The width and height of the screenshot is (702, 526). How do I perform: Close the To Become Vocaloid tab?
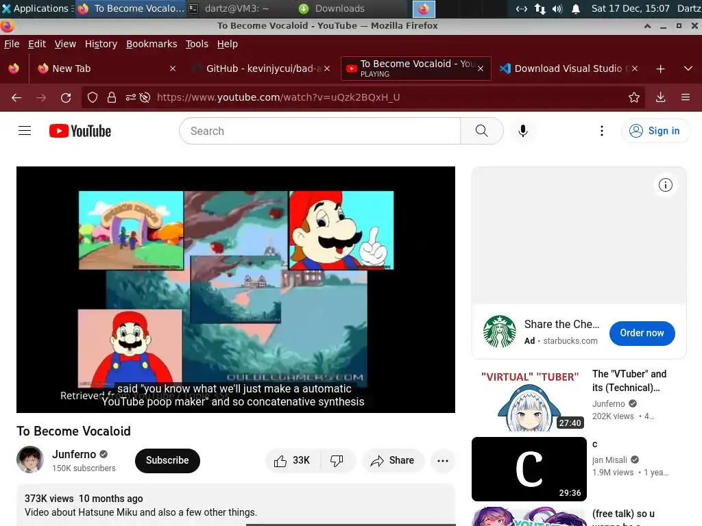(x=481, y=68)
